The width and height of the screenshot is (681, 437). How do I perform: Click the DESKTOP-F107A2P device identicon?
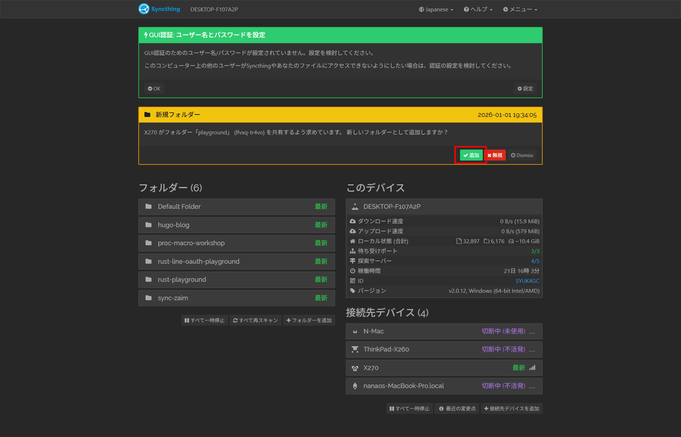(355, 207)
